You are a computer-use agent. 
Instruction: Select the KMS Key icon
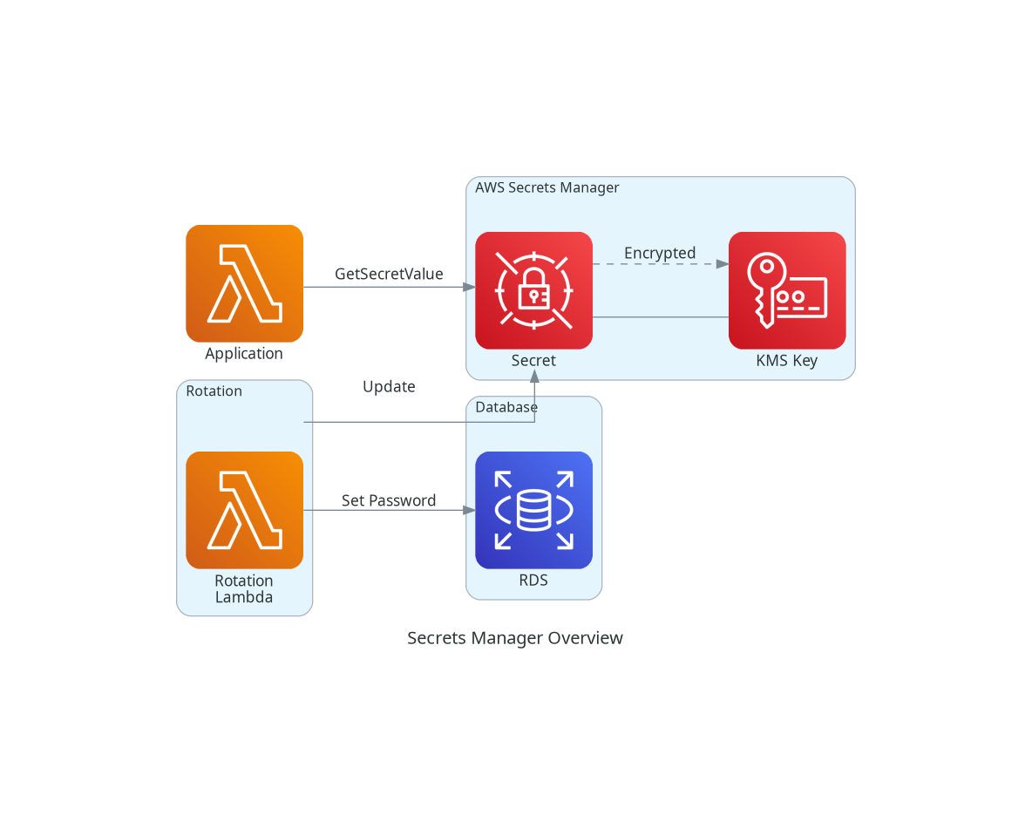coord(787,290)
